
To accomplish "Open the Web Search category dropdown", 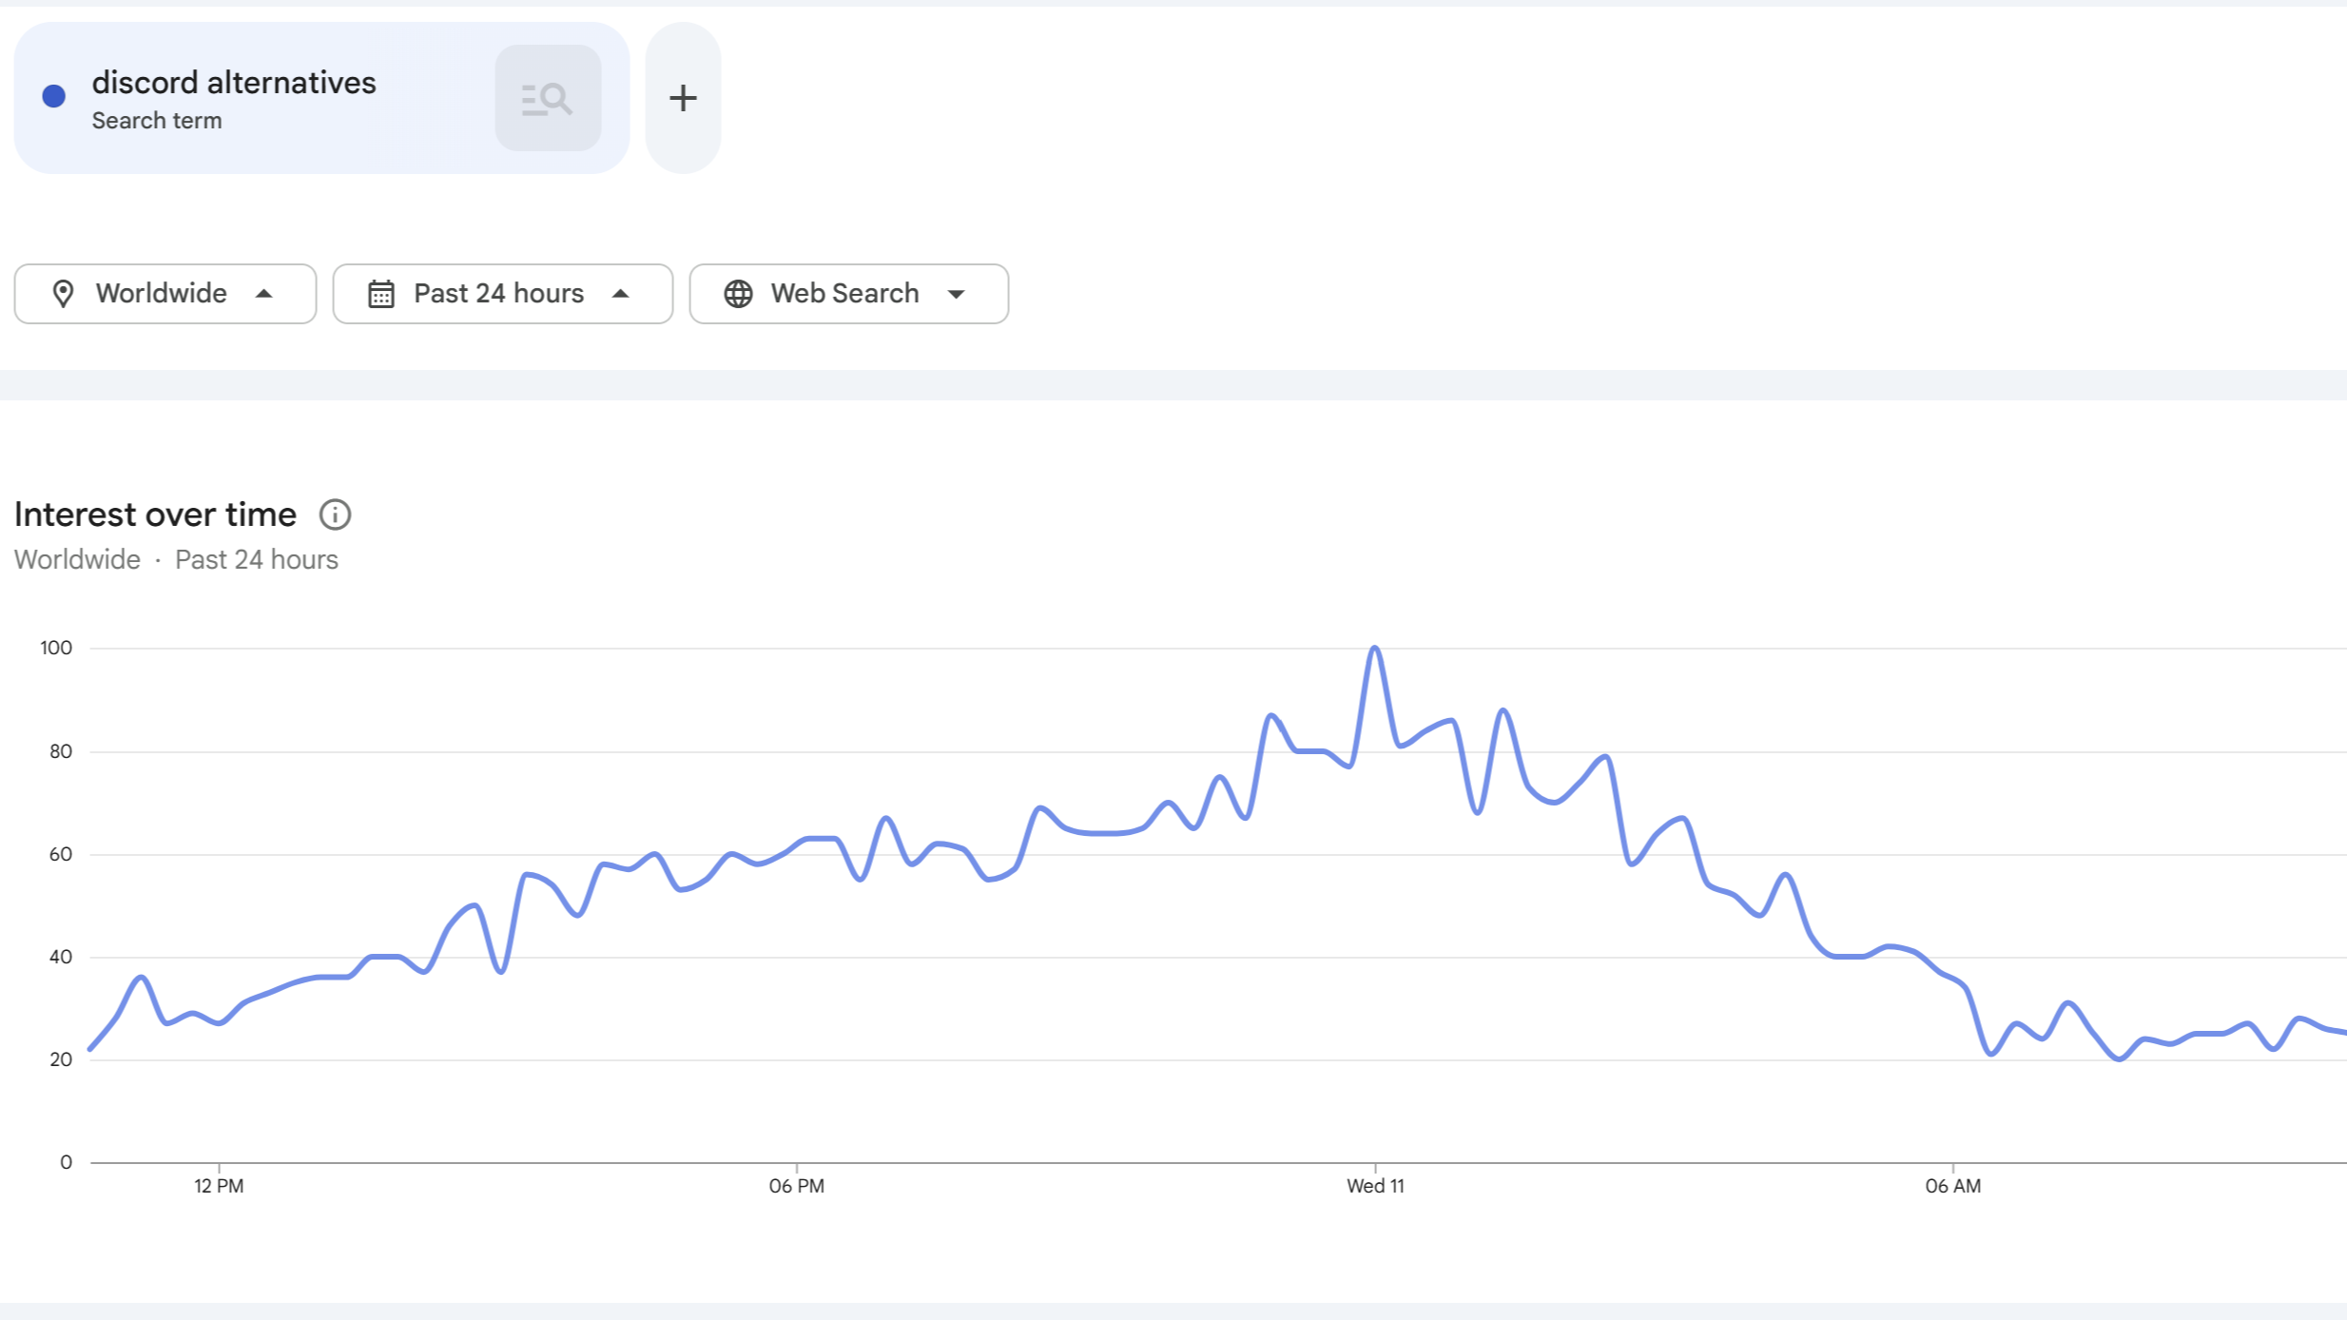I will click(848, 293).
